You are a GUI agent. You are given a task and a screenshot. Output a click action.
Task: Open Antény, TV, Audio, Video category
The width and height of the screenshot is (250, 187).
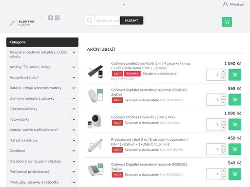pyautogui.click(x=30, y=67)
